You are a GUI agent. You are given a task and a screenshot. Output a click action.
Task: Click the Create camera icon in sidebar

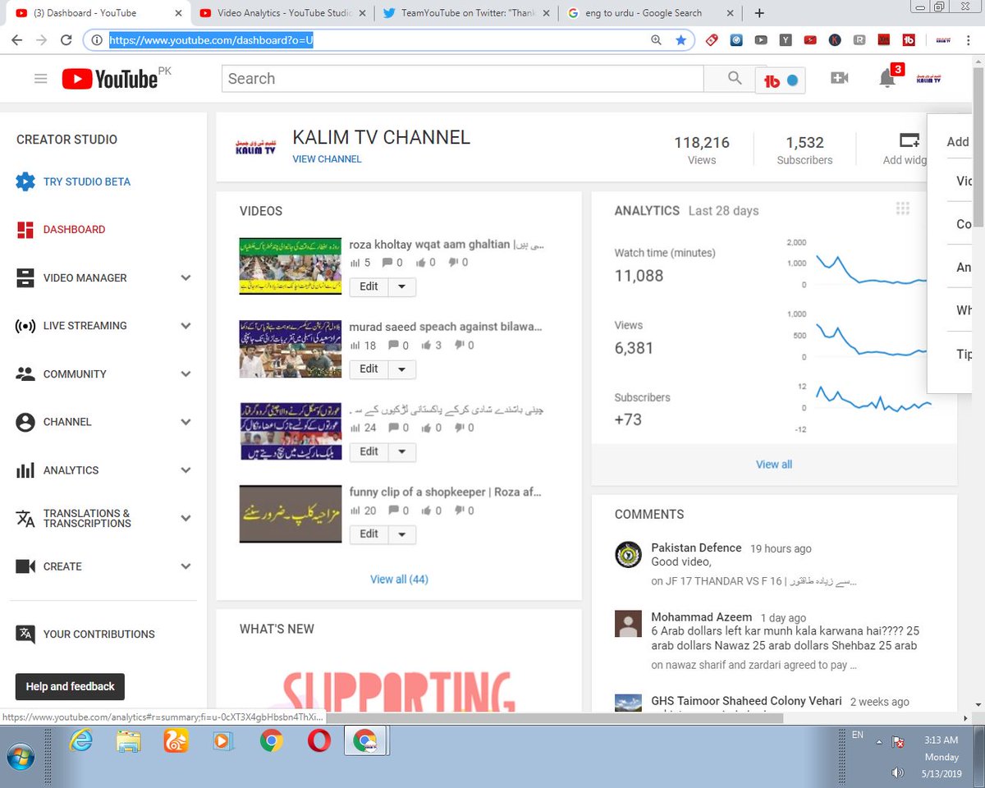click(x=25, y=566)
